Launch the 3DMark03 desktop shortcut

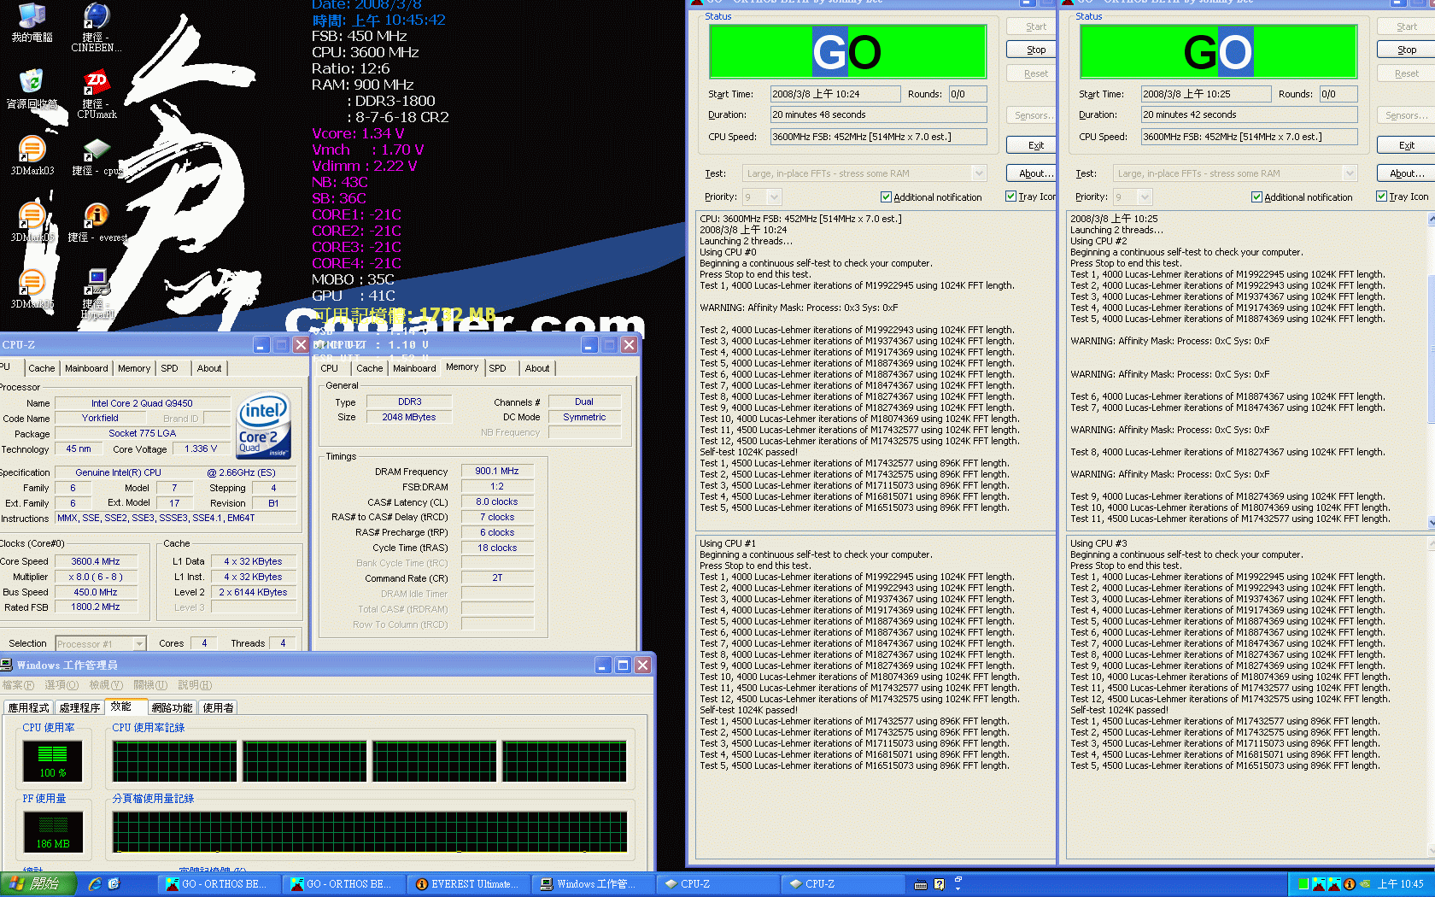[32, 155]
